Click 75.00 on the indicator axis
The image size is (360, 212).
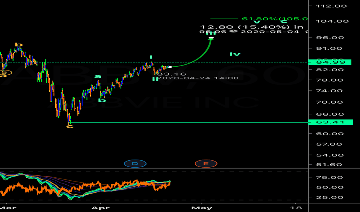click(329, 177)
